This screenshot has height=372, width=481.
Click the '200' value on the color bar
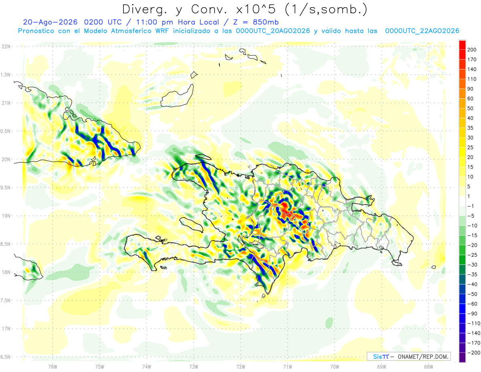472,49
